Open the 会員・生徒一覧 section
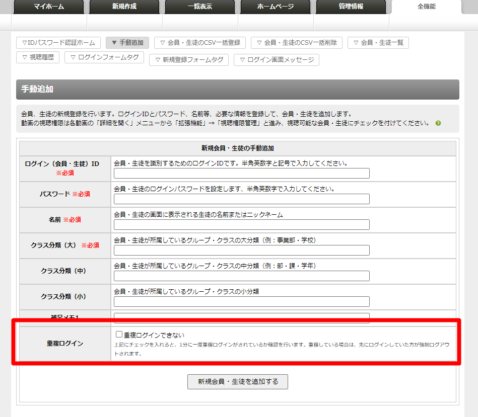 click(378, 43)
